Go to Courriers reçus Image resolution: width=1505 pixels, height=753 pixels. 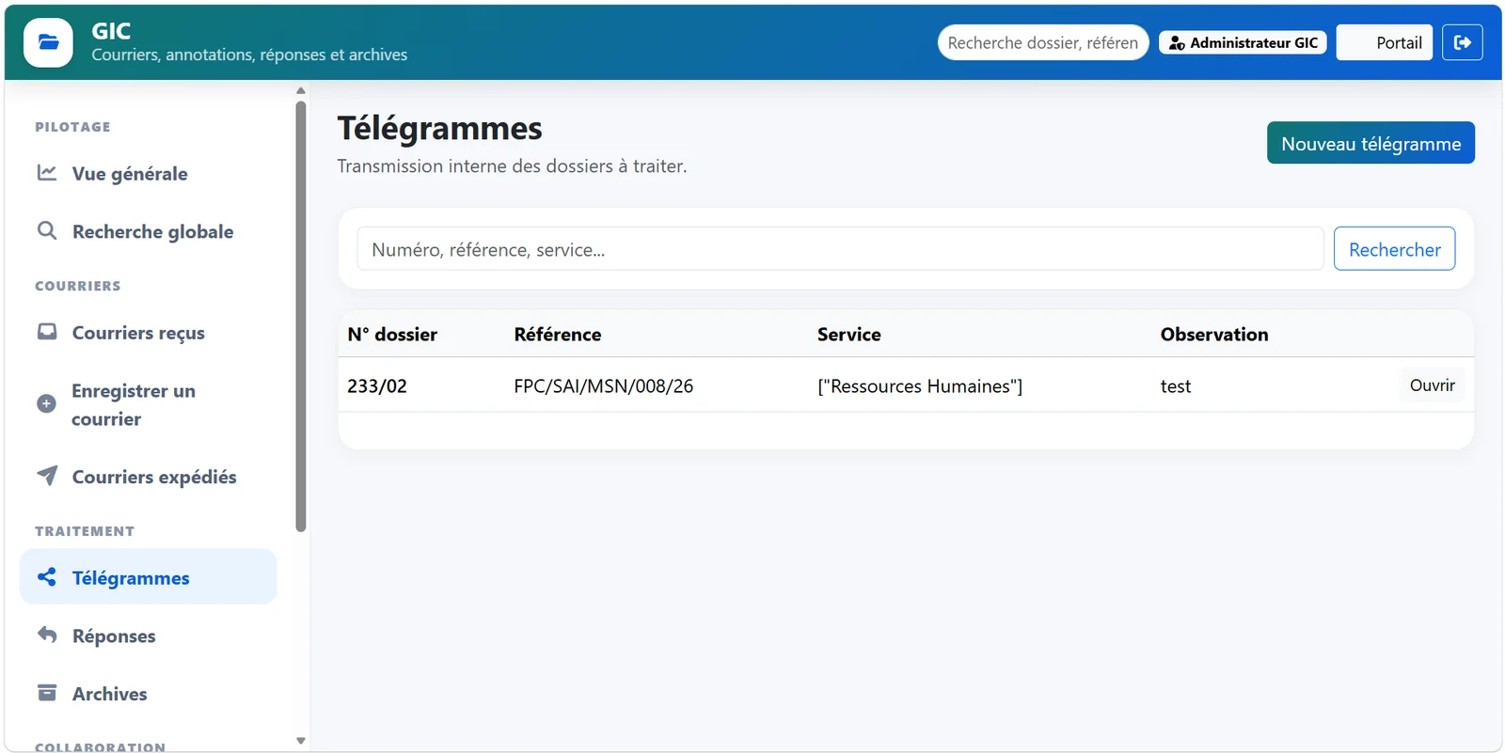pyautogui.click(x=149, y=333)
